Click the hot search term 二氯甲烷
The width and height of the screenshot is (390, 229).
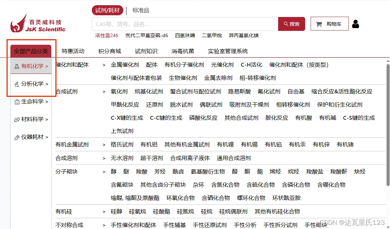click(212, 35)
